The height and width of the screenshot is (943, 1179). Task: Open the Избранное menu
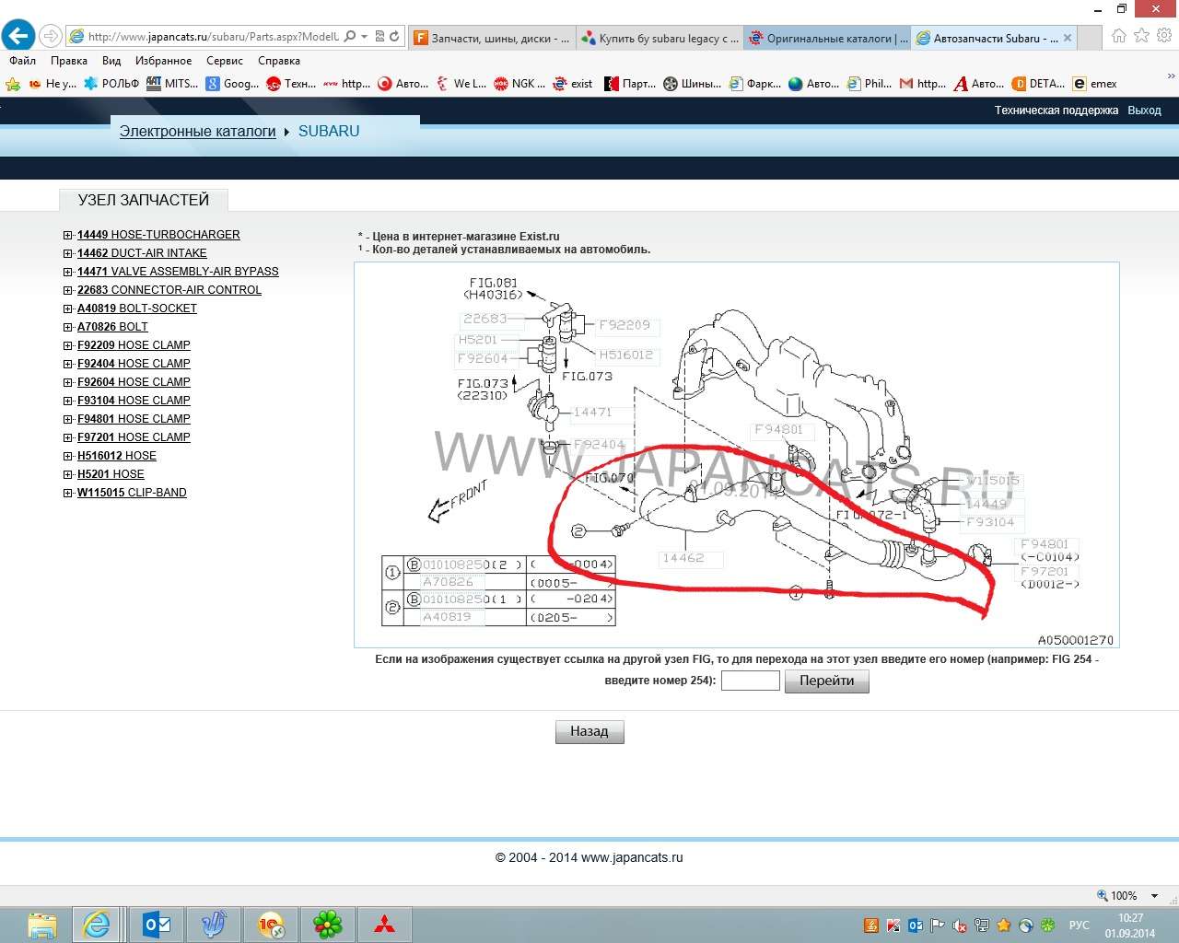[164, 61]
